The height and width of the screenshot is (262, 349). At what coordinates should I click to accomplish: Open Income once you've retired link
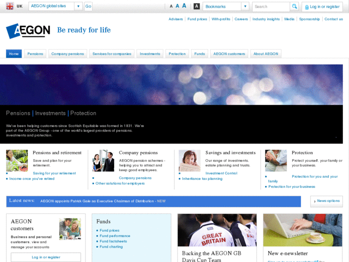pos(32,179)
